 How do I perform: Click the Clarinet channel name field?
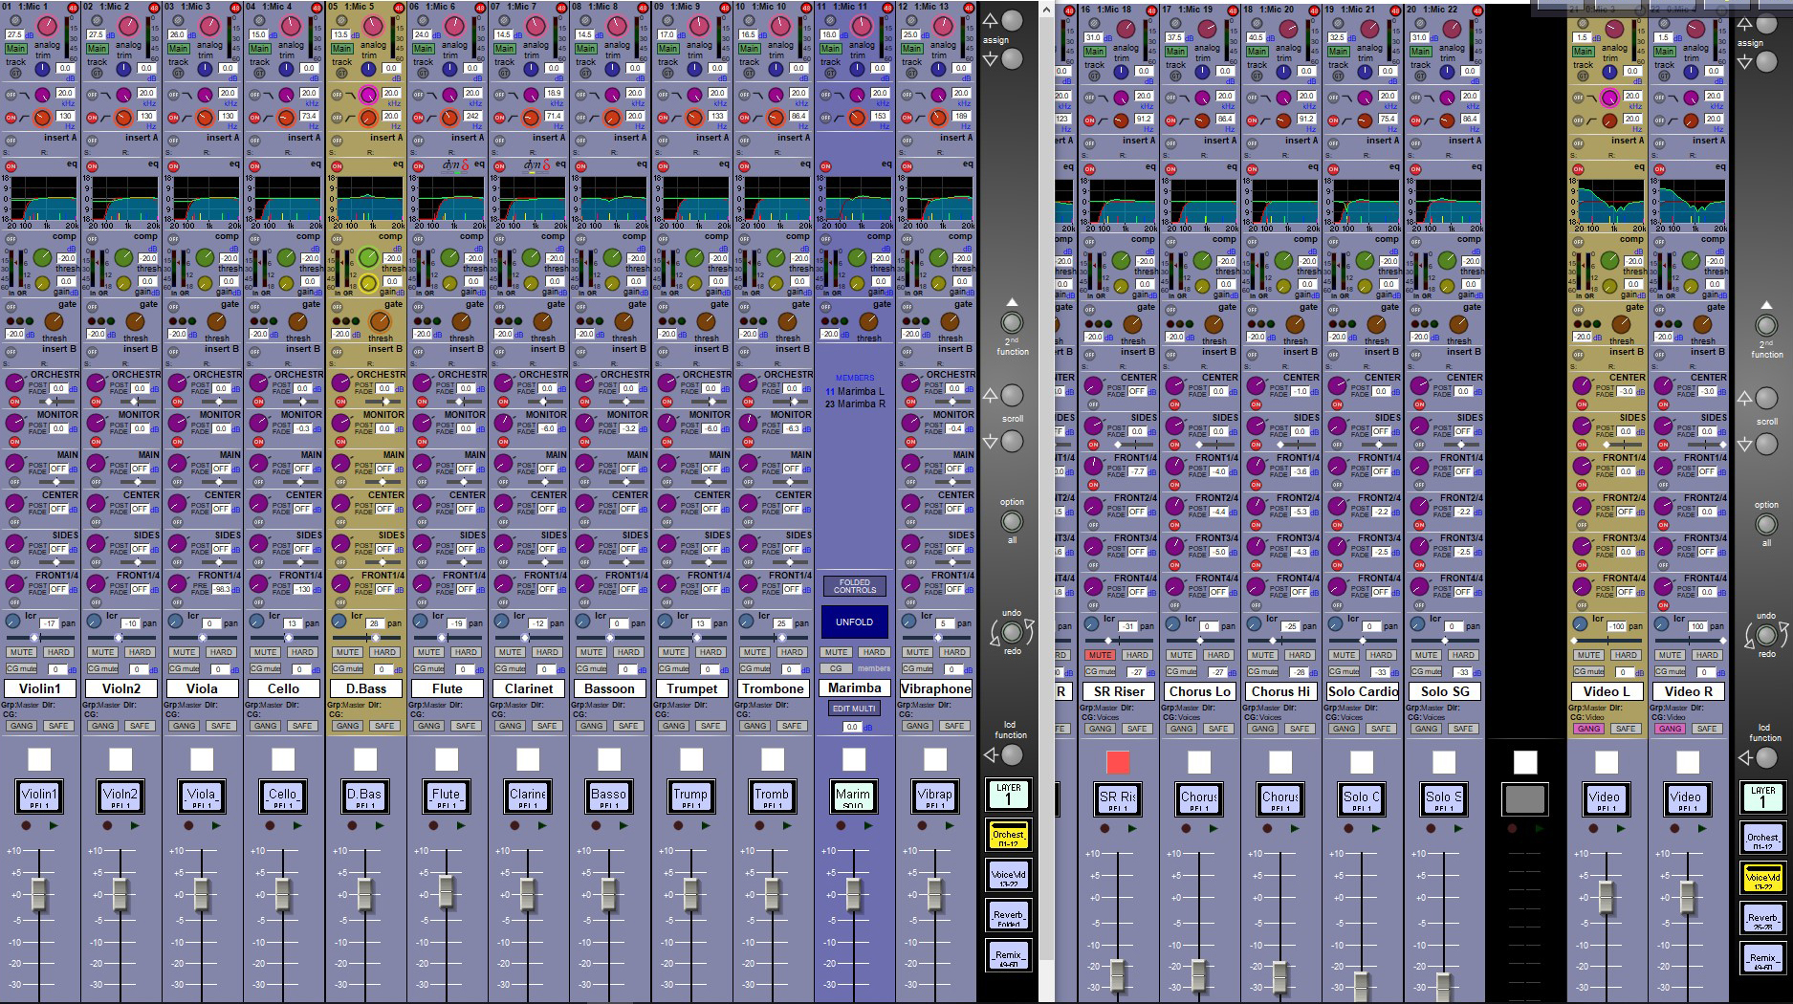pos(529,688)
